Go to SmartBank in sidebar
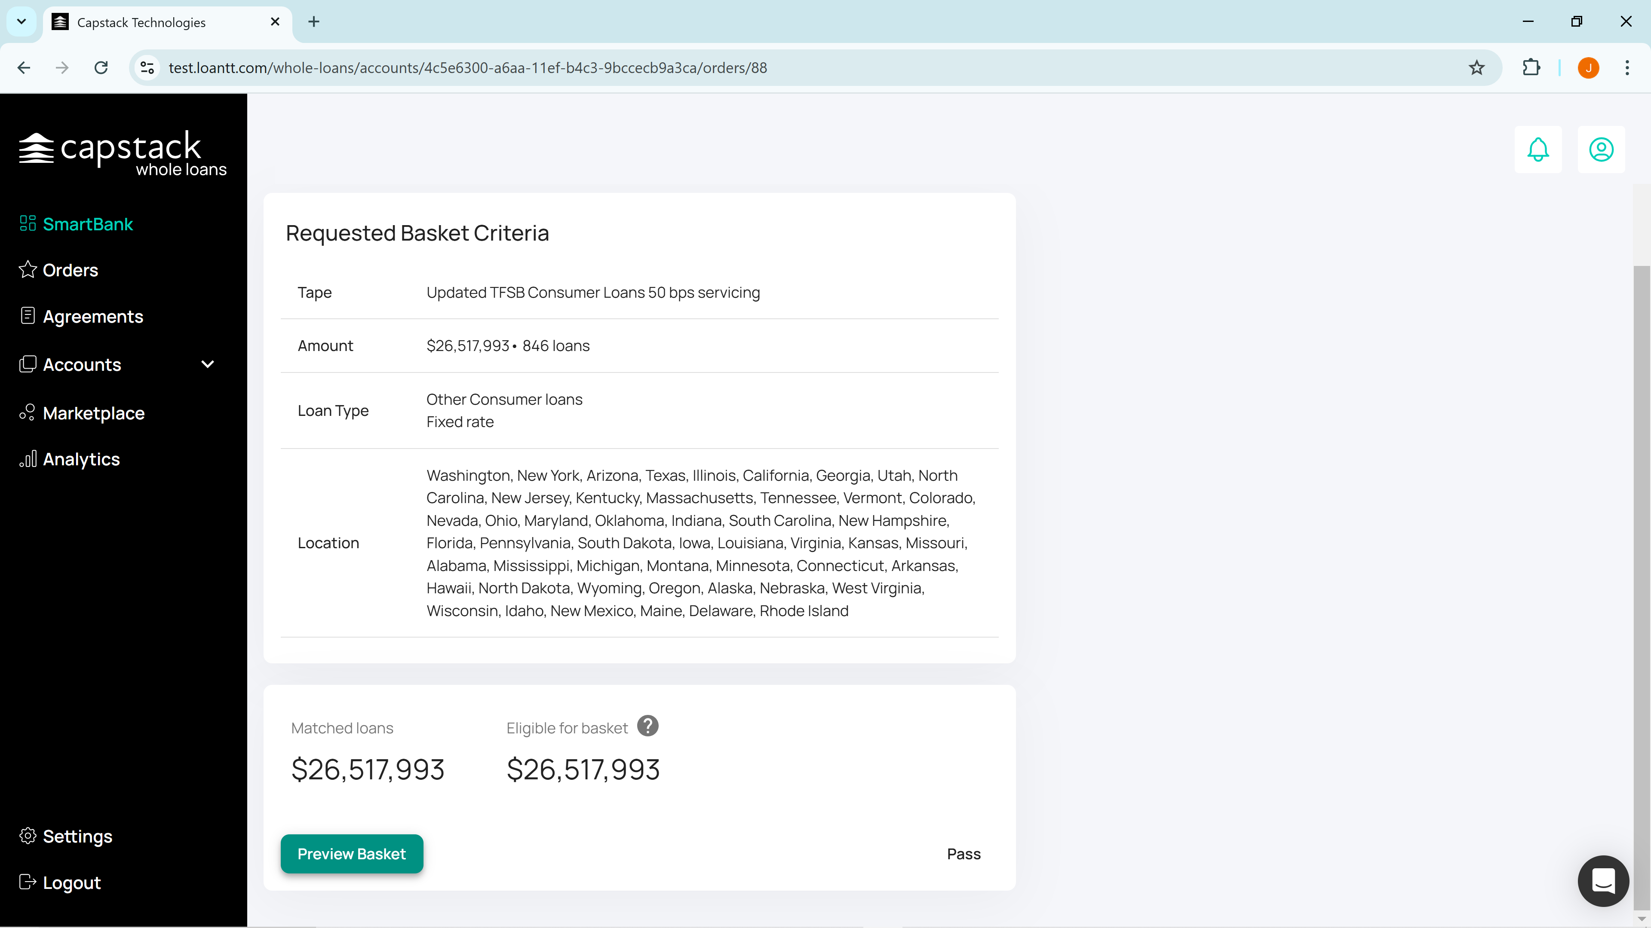 pyautogui.click(x=87, y=224)
